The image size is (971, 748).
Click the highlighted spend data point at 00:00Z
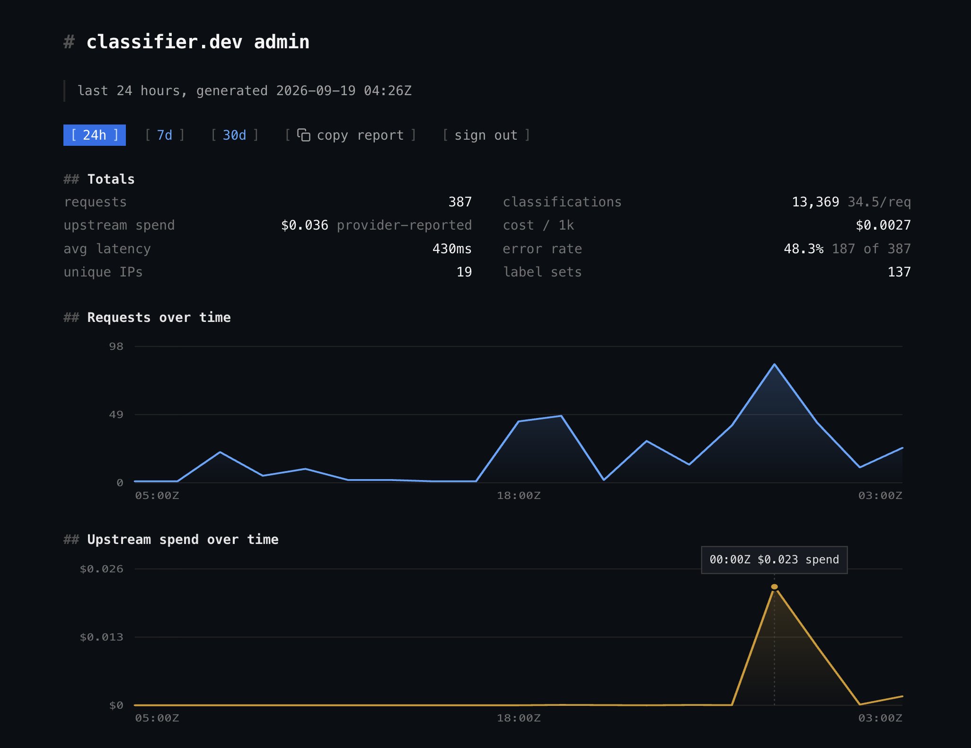tap(774, 587)
